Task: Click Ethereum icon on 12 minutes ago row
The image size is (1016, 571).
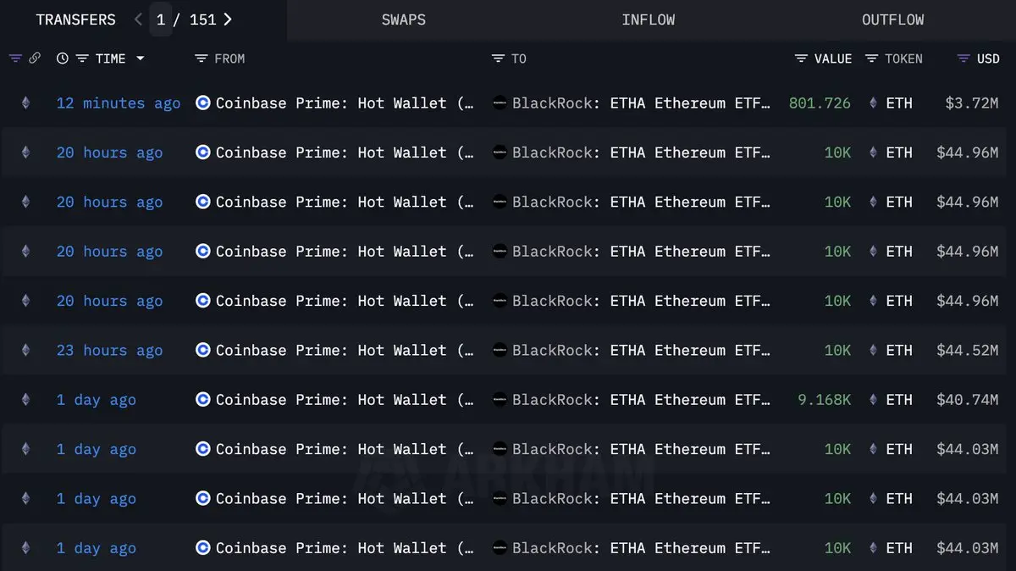Action: (25, 103)
